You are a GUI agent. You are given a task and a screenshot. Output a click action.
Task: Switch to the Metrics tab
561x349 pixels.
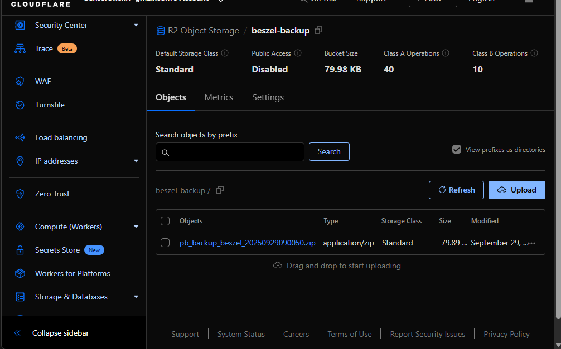click(x=219, y=97)
